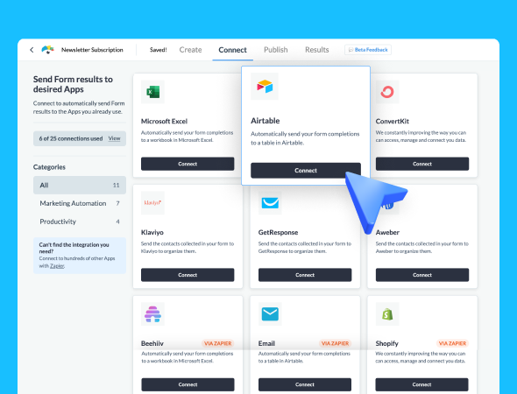Click the Via Zapier badge on Shopify
Screen dimensions: 517x394
(x=452, y=343)
